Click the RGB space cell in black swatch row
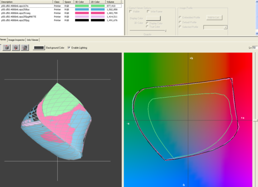258x187 pixels. pyautogui.click(x=67, y=20)
